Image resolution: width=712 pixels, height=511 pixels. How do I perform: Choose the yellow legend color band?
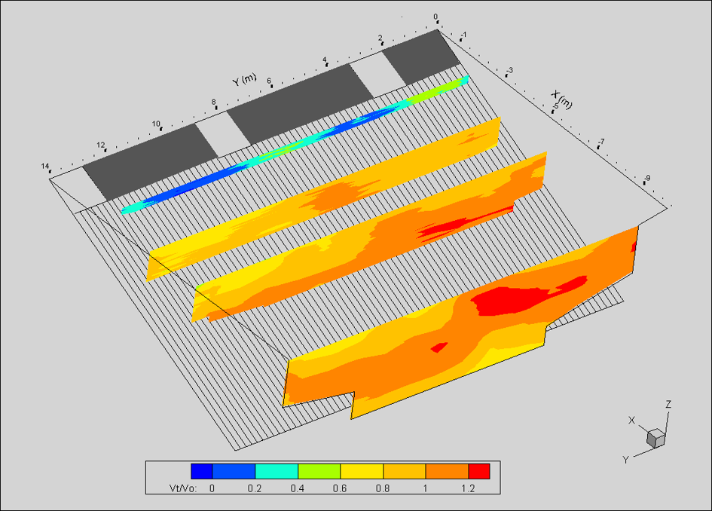coord(362,472)
